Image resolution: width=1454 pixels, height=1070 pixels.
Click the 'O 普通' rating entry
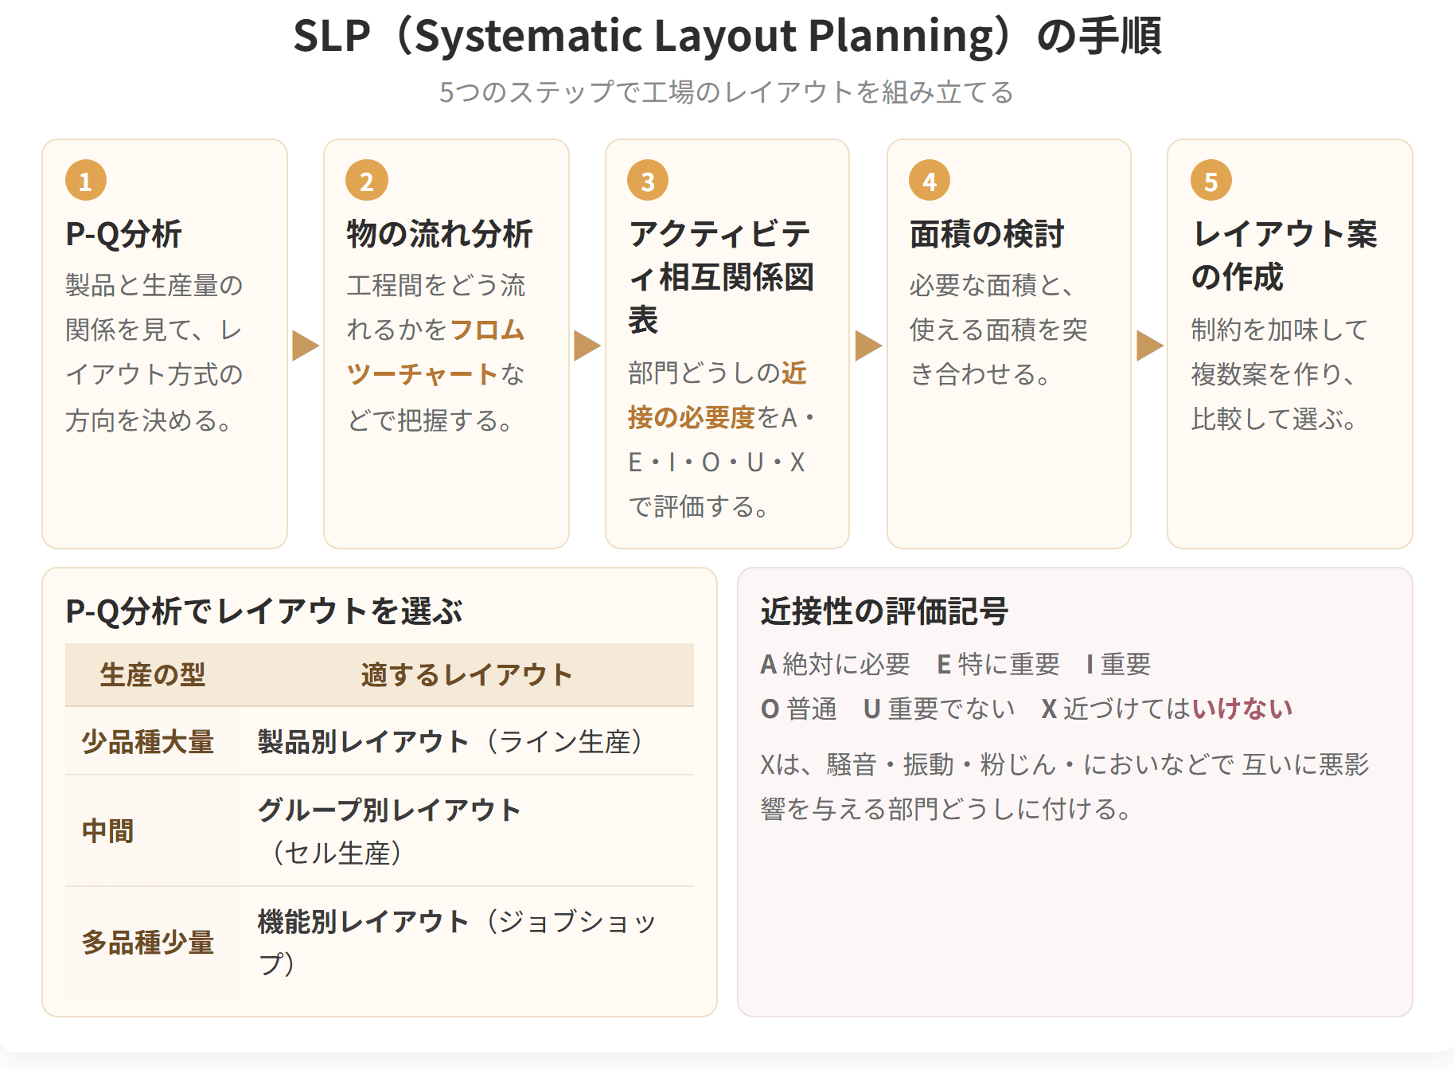pyautogui.click(x=798, y=709)
